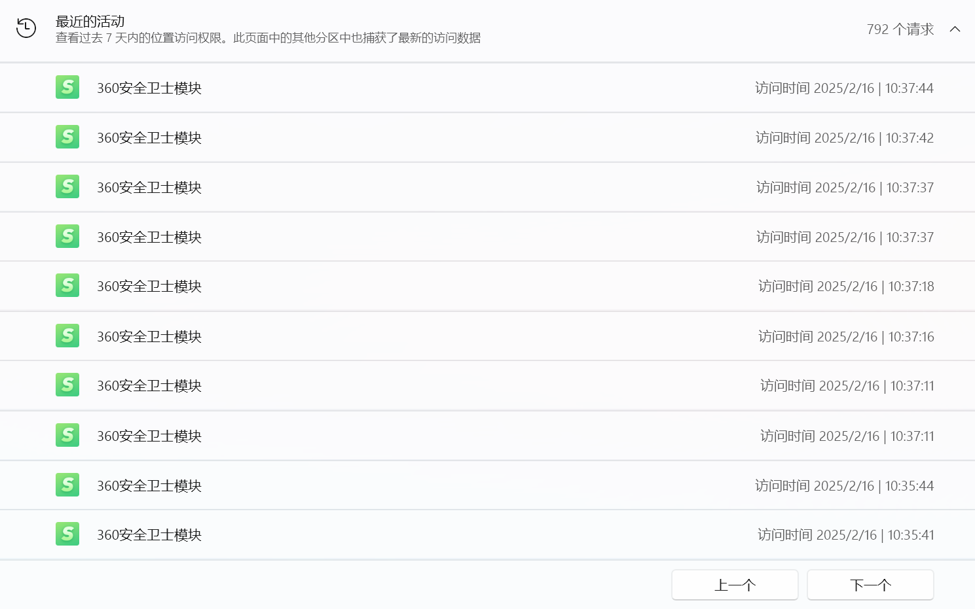Viewport: 975px width, 609px height.
Task: Click the 360 icon in the 10:35:41 row
Action: coord(67,534)
